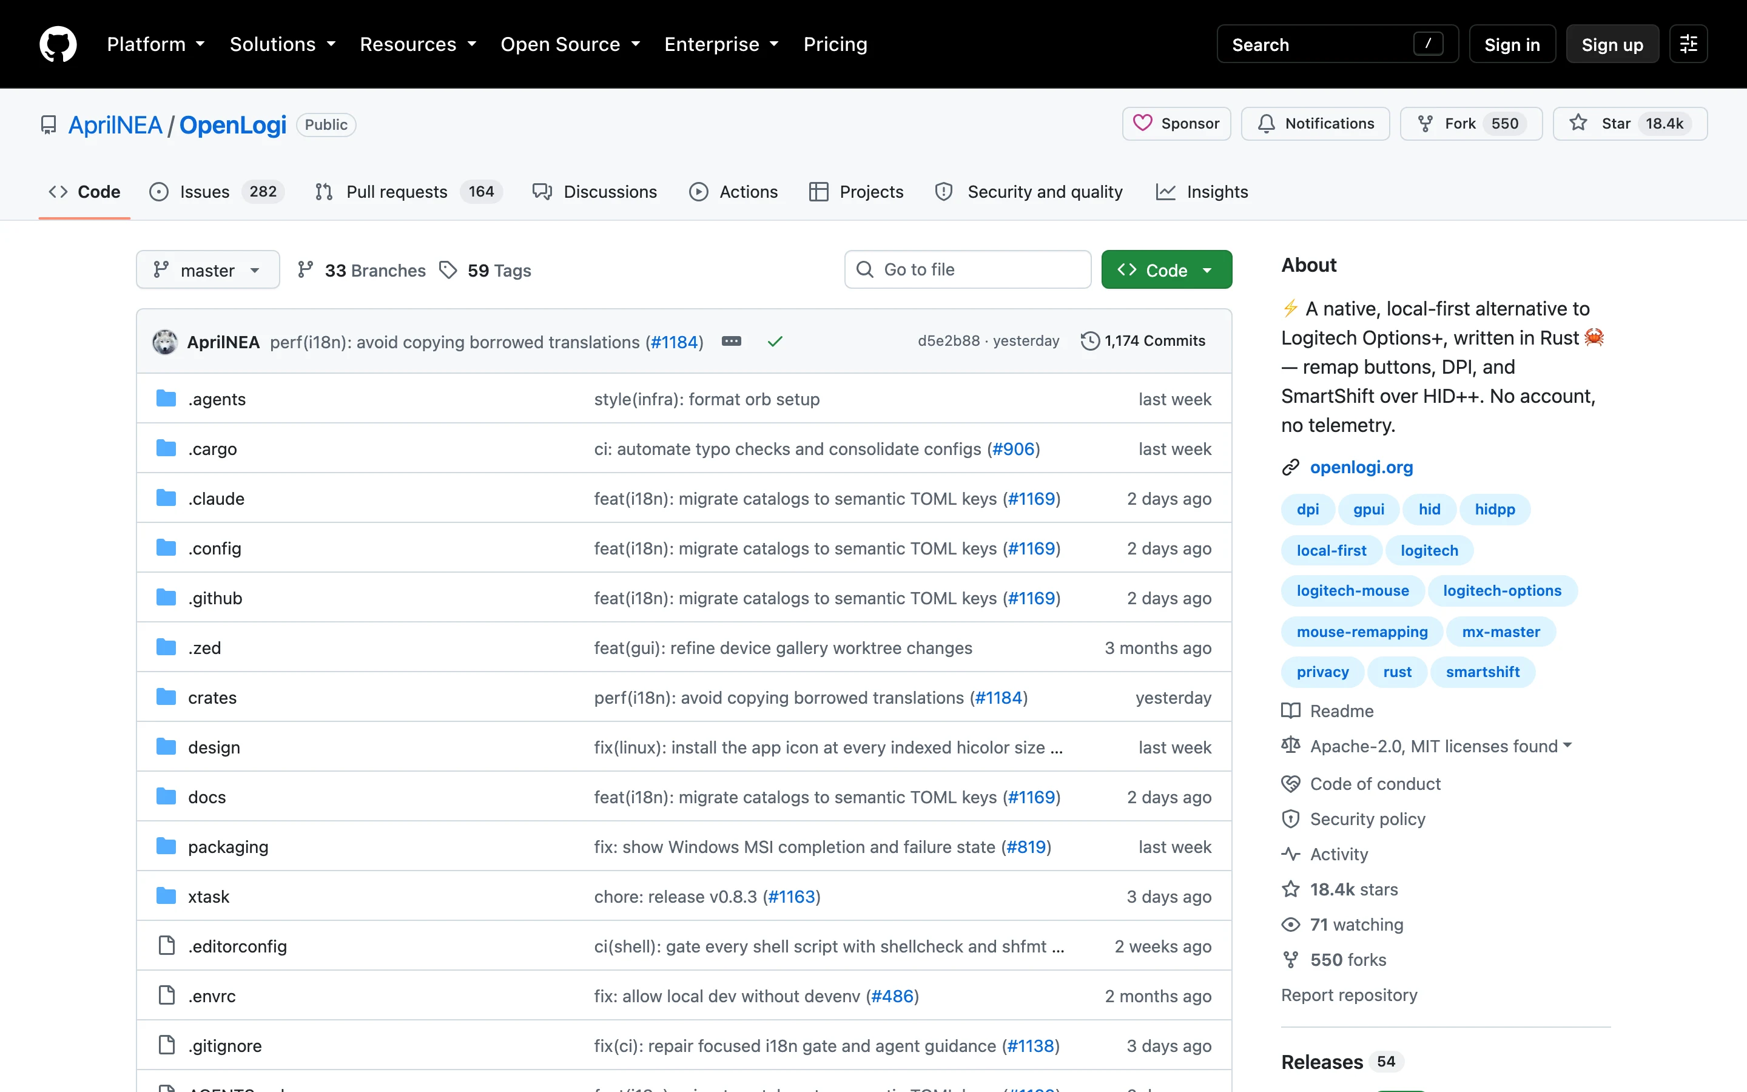Open the .gitignore file
Viewport: 1747px width, 1092px height.
click(224, 1046)
